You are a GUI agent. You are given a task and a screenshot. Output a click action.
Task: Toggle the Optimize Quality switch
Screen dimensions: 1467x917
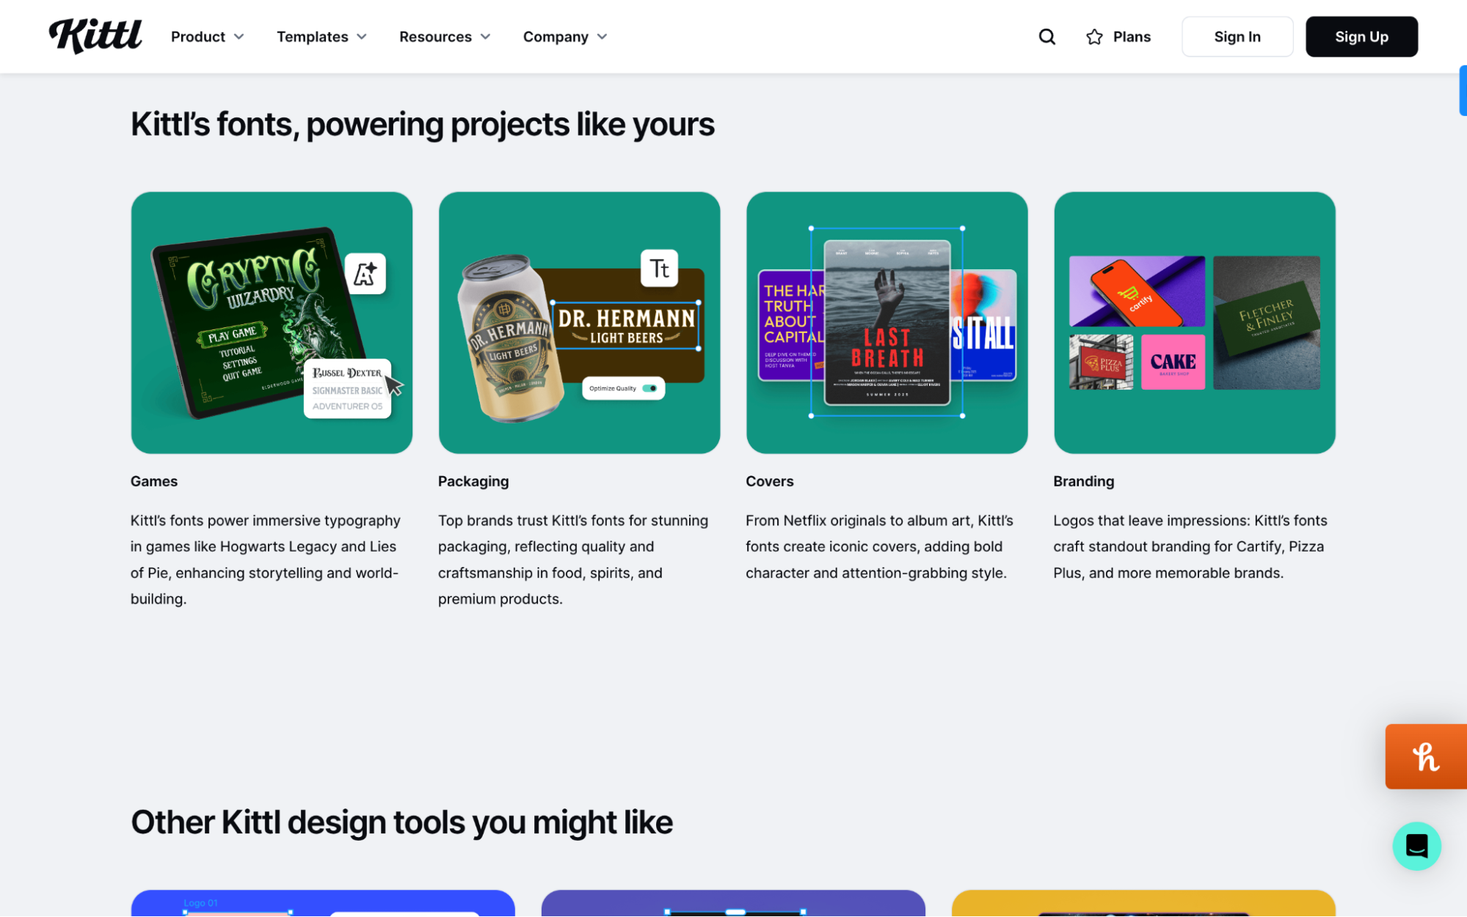[x=649, y=388]
